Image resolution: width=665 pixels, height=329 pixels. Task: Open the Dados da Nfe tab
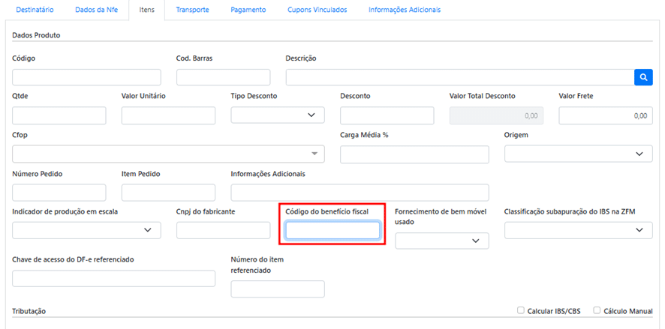click(97, 10)
